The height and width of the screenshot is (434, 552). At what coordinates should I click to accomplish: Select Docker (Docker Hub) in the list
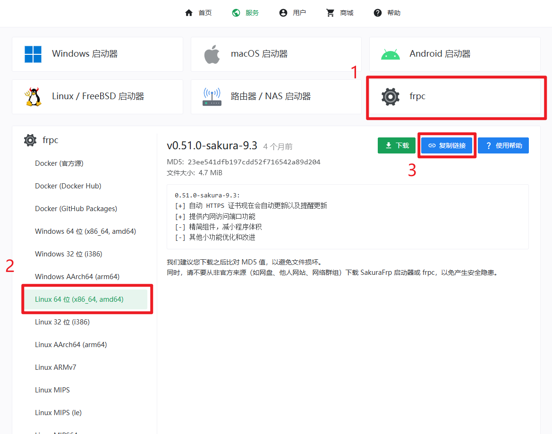point(68,186)
